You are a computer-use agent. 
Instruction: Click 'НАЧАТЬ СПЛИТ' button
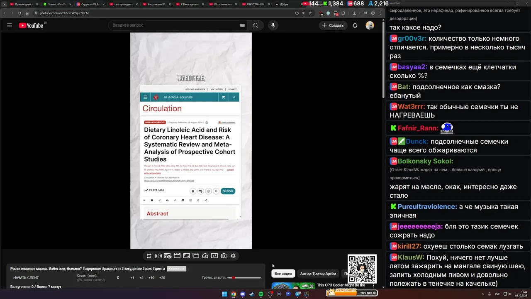point(26,277)
